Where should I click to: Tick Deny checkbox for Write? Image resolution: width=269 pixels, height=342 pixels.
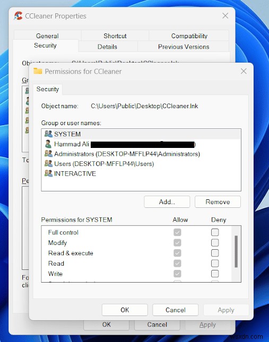pos(215,274)
